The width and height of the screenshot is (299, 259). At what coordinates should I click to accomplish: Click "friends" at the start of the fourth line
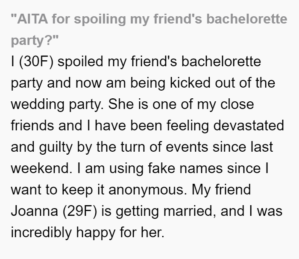click(x=32, y=125)
